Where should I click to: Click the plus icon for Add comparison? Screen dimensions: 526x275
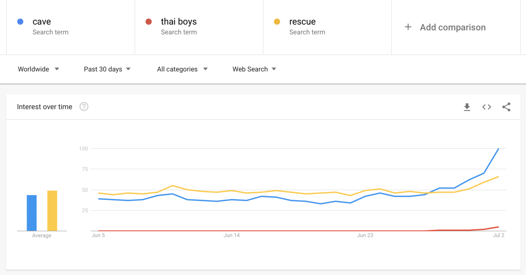(408, 27)
